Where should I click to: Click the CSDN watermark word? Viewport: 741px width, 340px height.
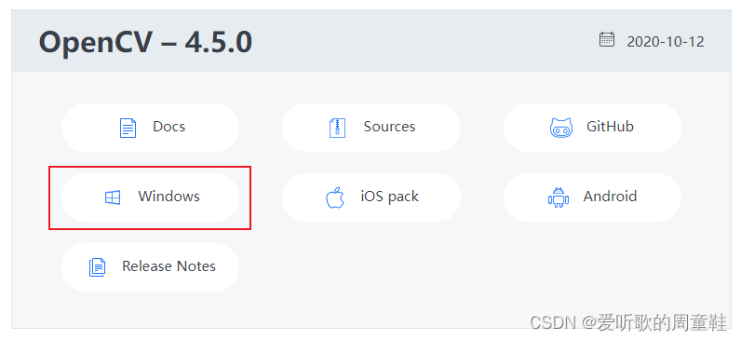[x=552, y=323]
